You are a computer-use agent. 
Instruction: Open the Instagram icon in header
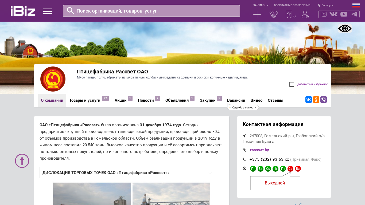[x=324, y=14]
